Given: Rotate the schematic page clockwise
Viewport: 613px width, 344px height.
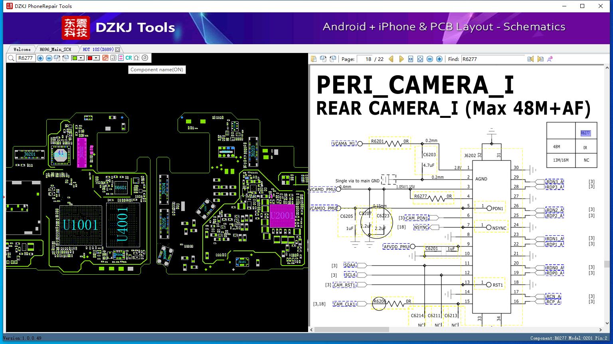Looking at the screenshot, I should (x=323, y=59).
